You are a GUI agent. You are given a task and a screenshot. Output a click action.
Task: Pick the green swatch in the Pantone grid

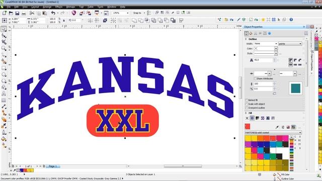click(x=273, y=156)
